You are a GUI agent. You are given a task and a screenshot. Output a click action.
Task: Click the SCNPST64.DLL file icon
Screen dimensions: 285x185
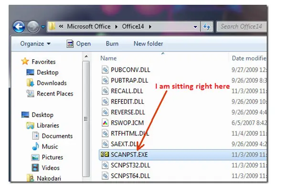click(105, 176)
